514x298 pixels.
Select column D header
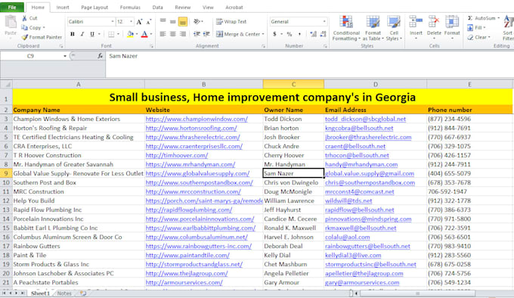point(376,84)
